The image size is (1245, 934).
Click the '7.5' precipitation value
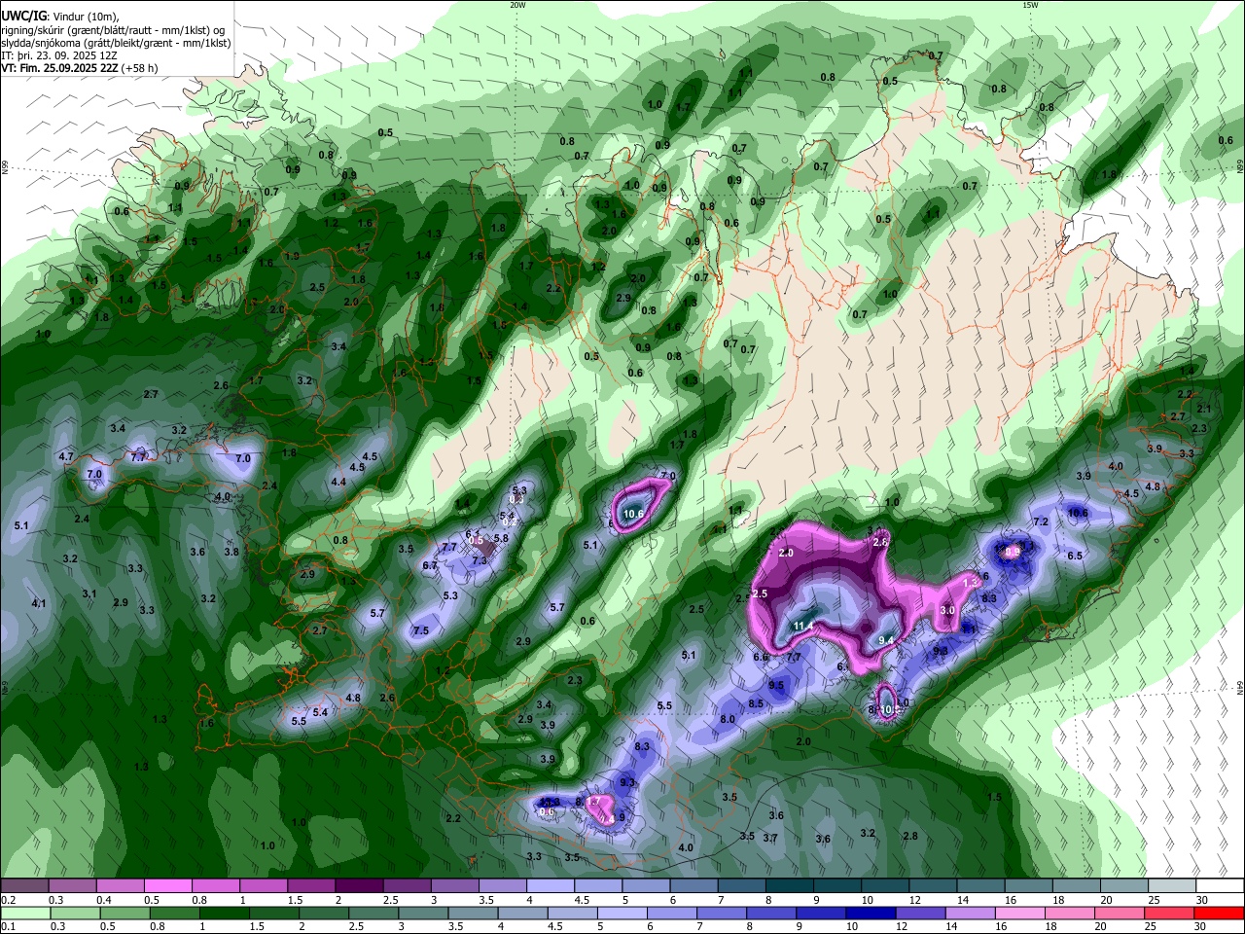pyautogui.click(x=421, y=630)
